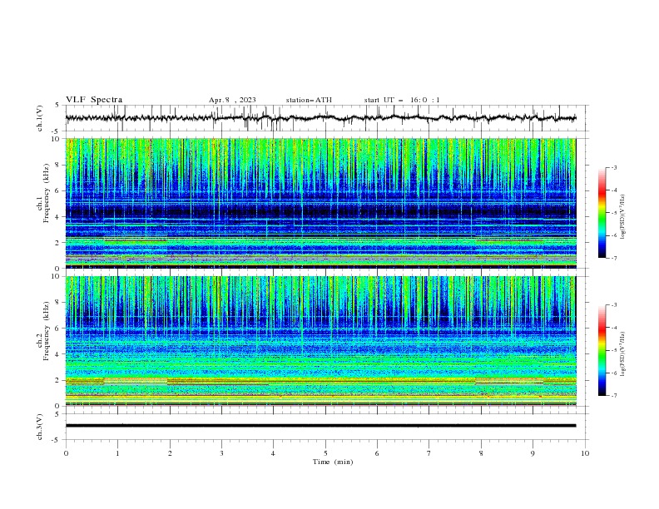This screenshot has width=659, height=509.
Task: Click time axis tick label "4"
Action: (273, 453)
